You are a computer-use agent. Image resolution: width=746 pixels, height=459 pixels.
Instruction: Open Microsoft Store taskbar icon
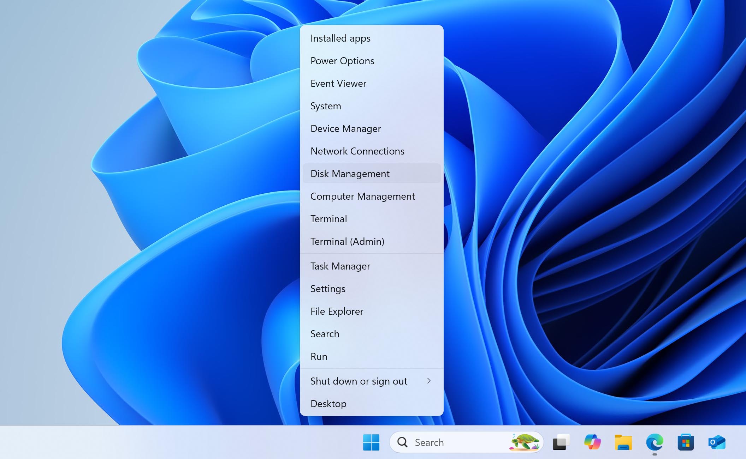(x=686, y=442)
